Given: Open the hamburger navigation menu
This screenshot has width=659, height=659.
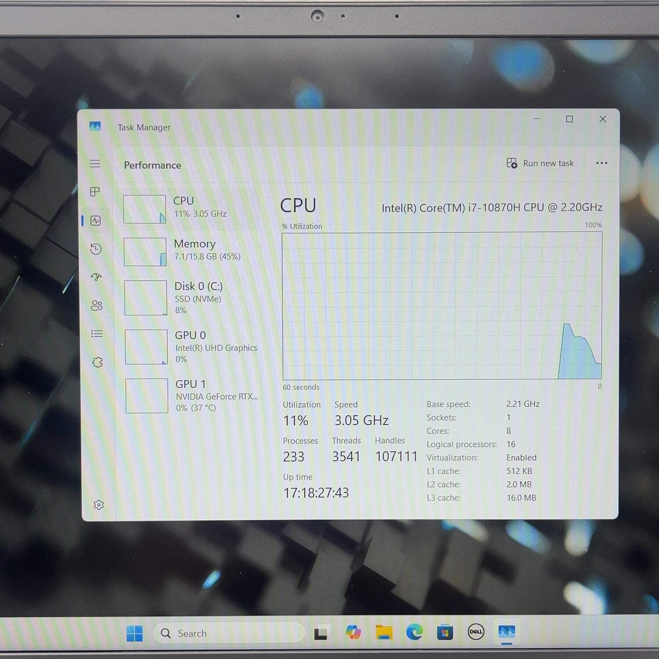Looking at the screenshot, I should 95,164.
